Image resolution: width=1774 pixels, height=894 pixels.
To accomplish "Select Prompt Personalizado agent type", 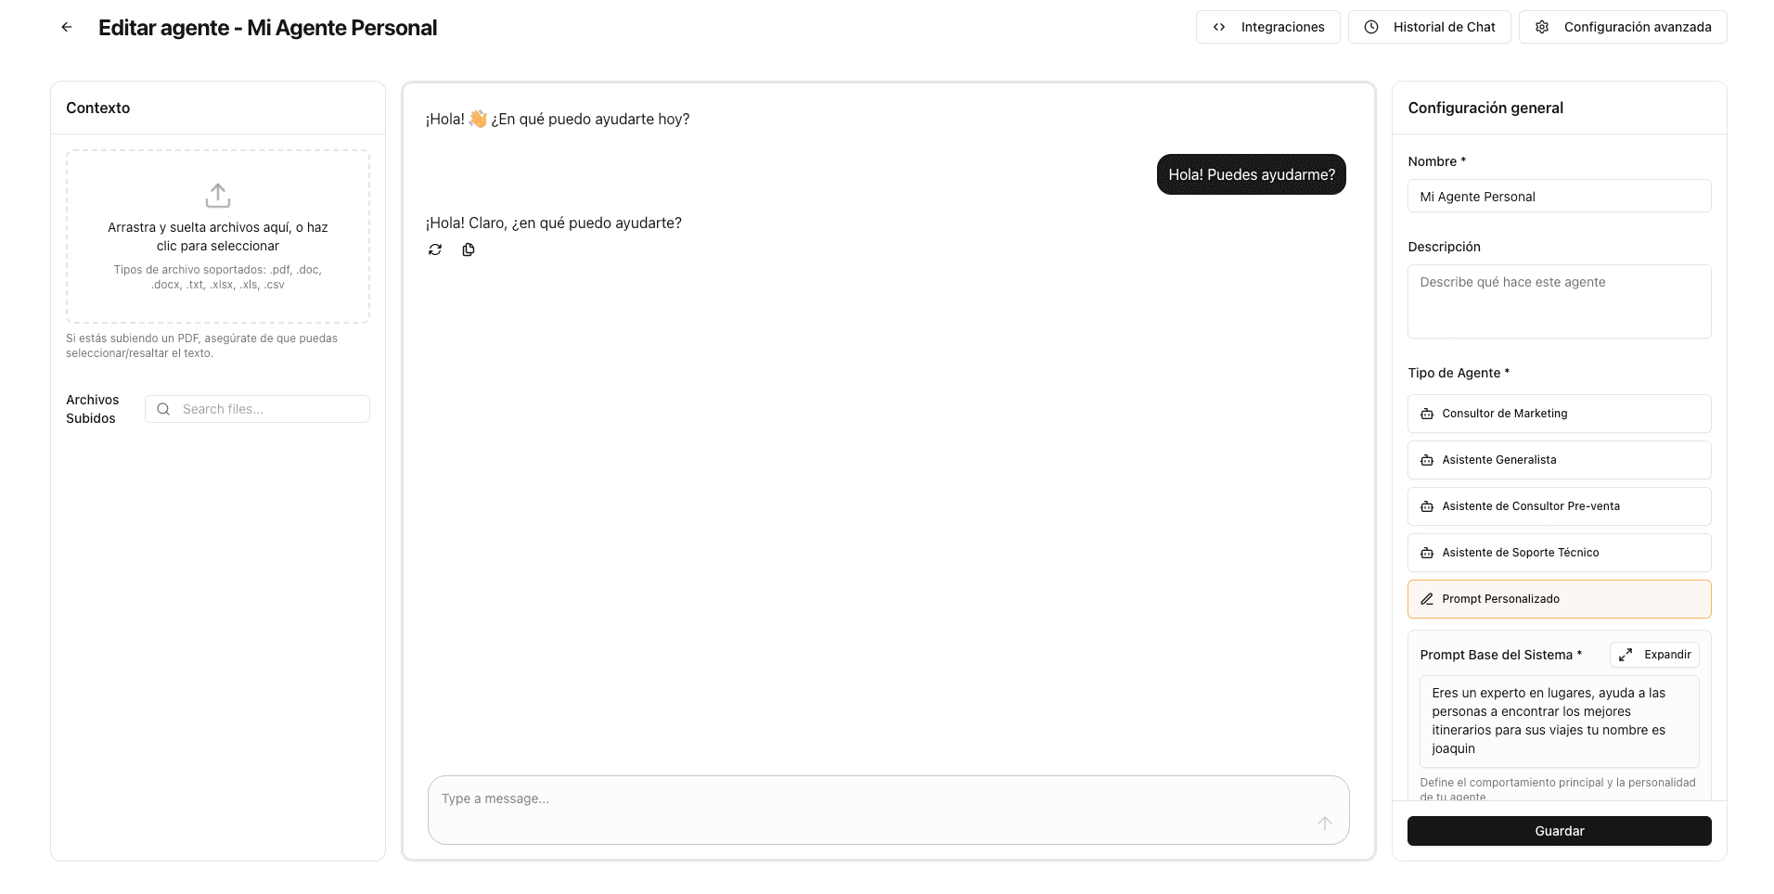I will [1560, 599].
